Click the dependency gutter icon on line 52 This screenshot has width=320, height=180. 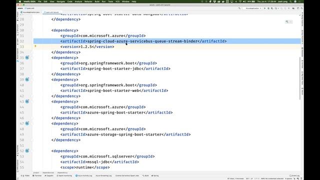tap(27, 151)
